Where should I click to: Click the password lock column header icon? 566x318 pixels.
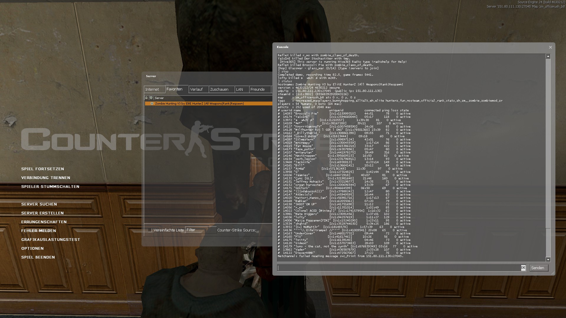(146, 98)
